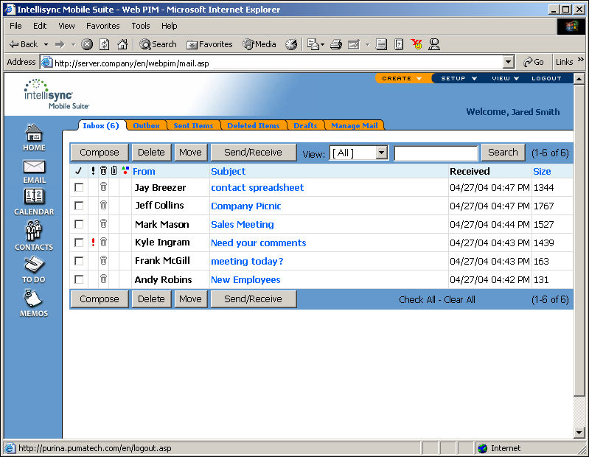Switch to the Outbox tab
The image size is (589, 457).
tap(146, 125)
